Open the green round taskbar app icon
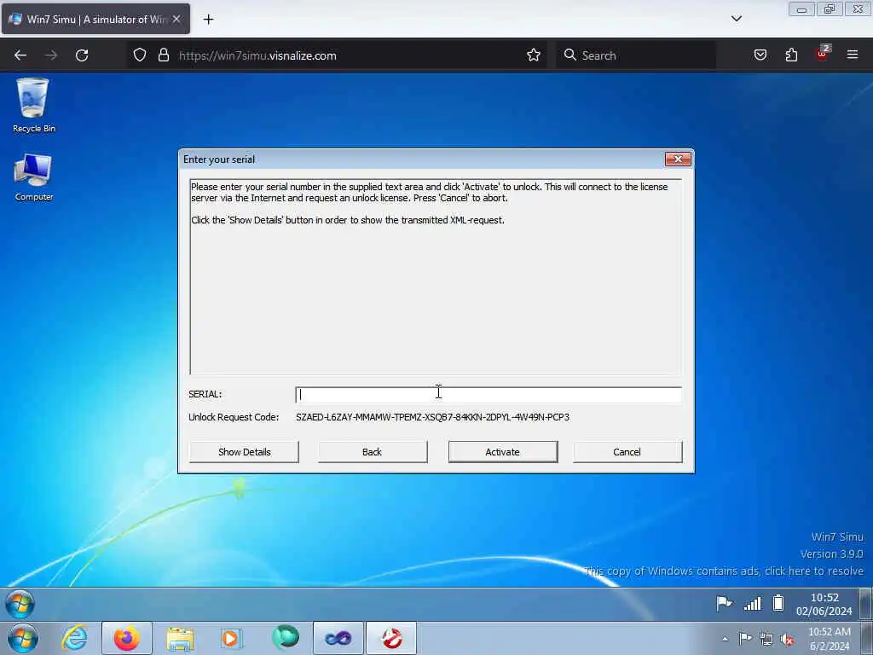The image size is (873, 655). point(286,638)
